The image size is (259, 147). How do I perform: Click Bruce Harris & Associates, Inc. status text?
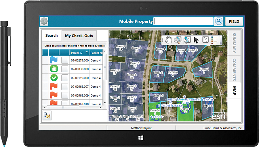click(223, 128)
